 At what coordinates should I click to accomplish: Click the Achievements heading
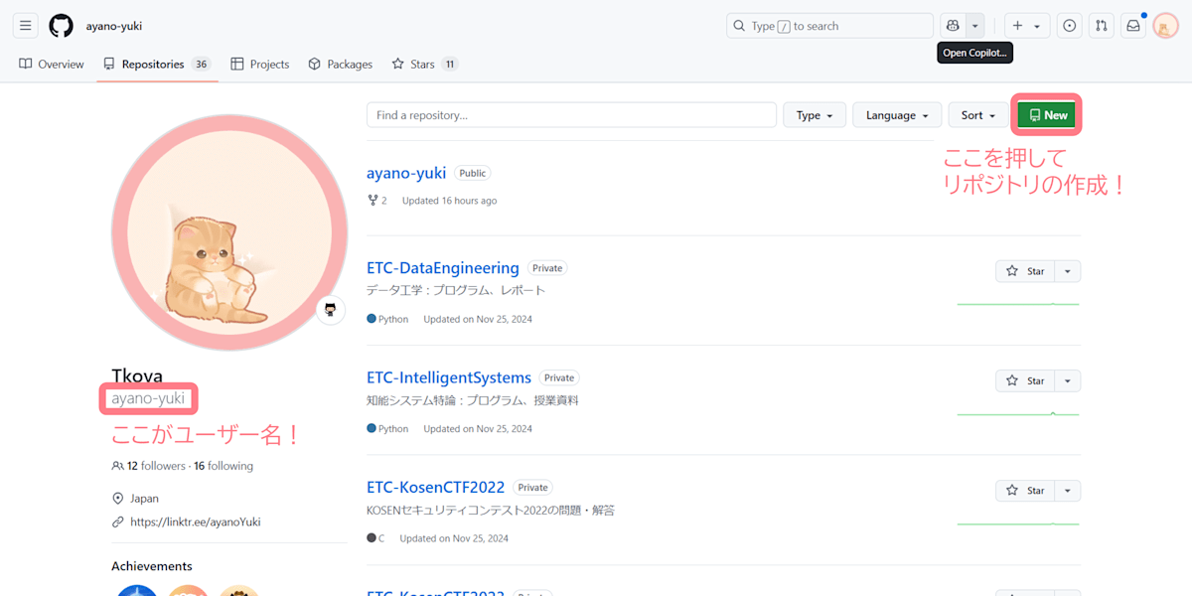coord(152,566)
